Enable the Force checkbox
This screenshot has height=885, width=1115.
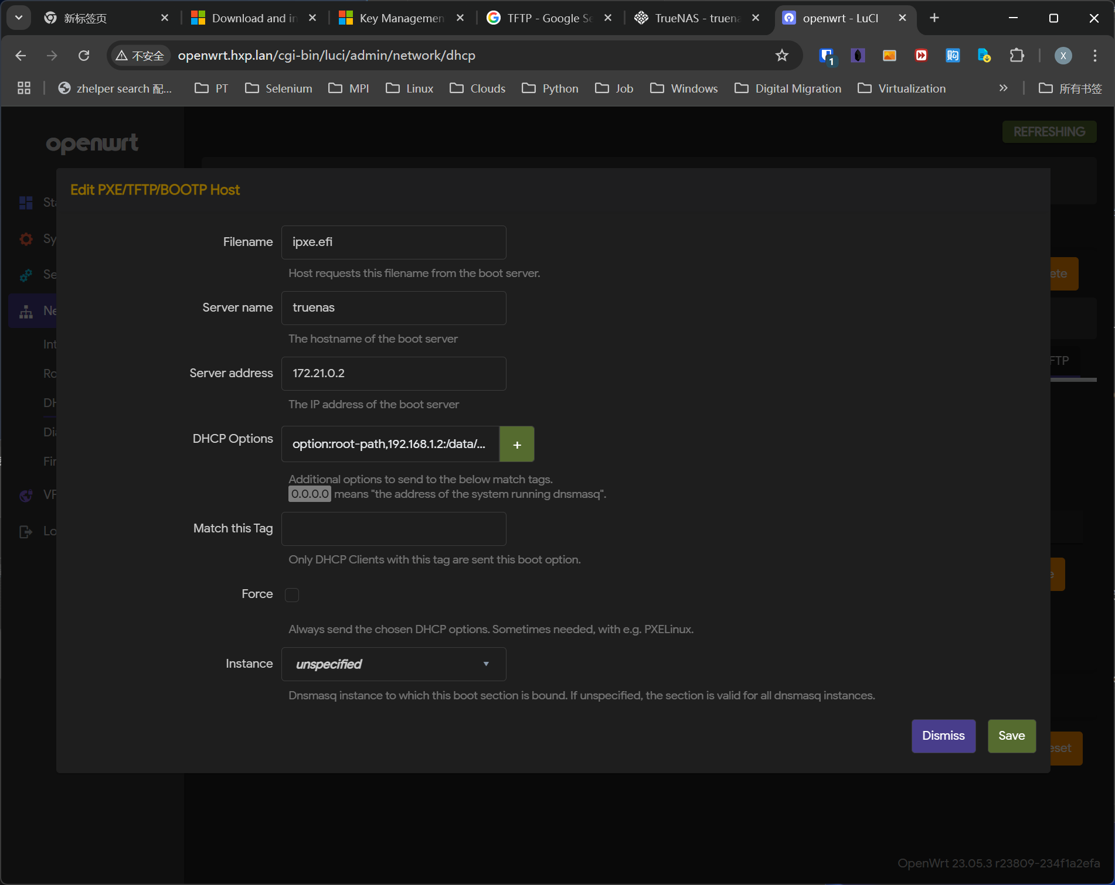[x=292, y=595]
